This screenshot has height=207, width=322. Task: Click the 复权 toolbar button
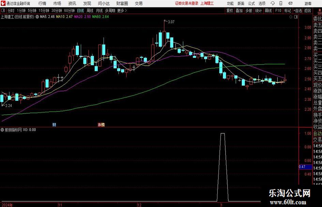230,11
